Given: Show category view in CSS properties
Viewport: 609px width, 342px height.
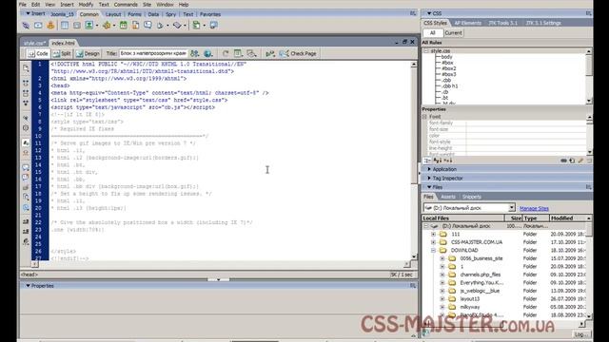Looking at the screenshot, I should tap(427, 161).
